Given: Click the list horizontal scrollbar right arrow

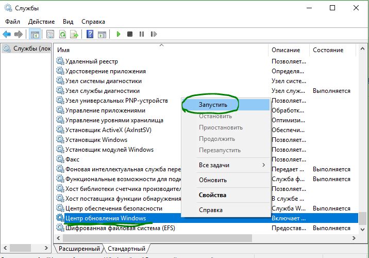Looking at the screenshot, I should pyautogui.click(x=354, y=238).
